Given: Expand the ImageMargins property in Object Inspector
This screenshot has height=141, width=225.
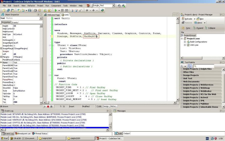Looking at the screenshot, I should tap(1, 48).
